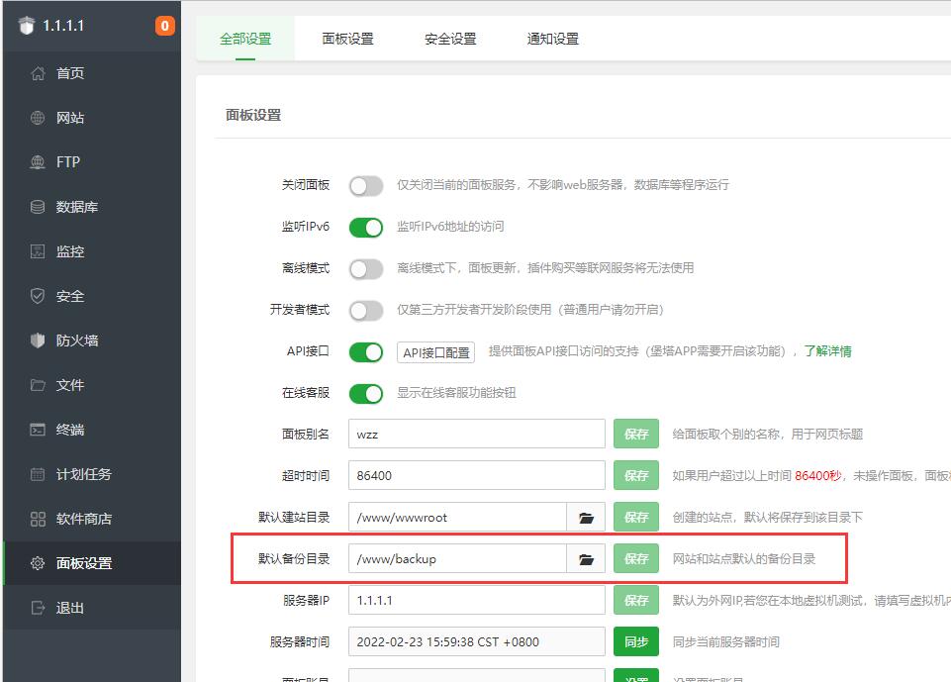951x682 pixels.
Task: Browse folder for 默认备份目录 path
Action: tap(586, 559)
